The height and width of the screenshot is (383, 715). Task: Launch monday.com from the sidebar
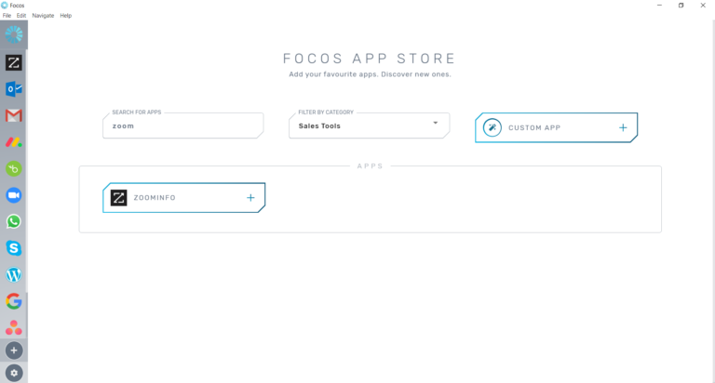(13, 142)
